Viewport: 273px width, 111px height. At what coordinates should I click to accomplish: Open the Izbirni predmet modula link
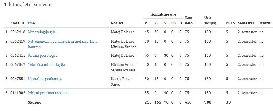click(x=48, y=93)
